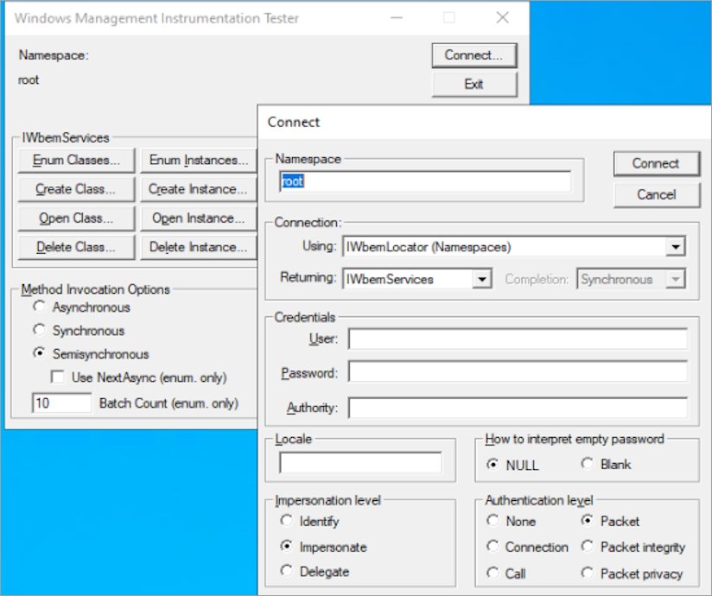
Task: Expand the Returning IWbemServices dropdown
Action: 482,279
